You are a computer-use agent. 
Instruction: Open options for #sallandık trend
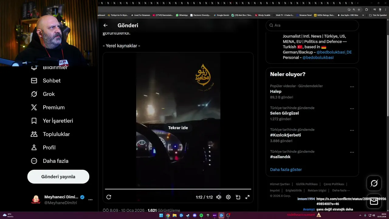[352, 152]
